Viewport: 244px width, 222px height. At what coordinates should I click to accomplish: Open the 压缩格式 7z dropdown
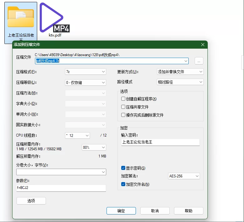(x=86, y=72)
